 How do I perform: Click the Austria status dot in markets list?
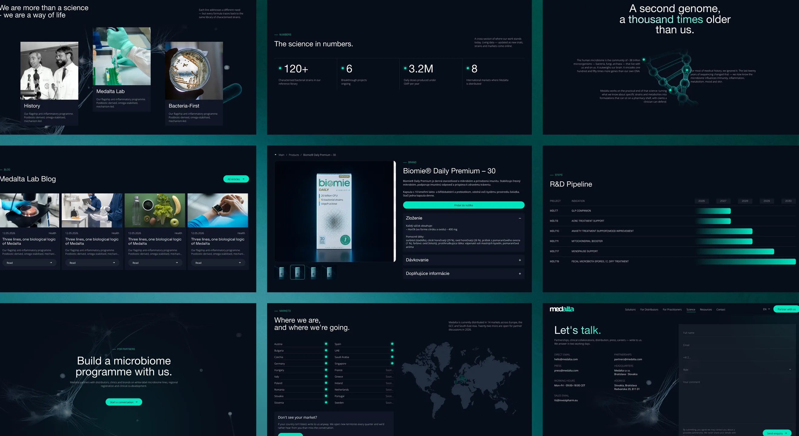tap(326, 344)
